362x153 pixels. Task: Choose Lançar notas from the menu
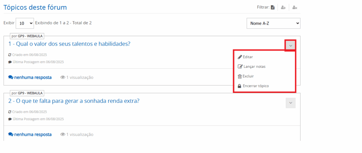254,66
